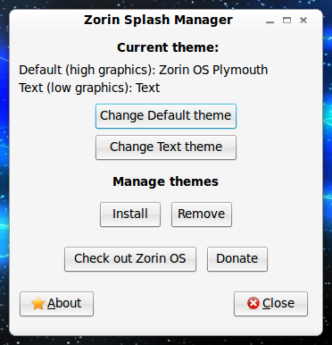Click the Zorin OS Plymouth theme name

coord(213,70)
